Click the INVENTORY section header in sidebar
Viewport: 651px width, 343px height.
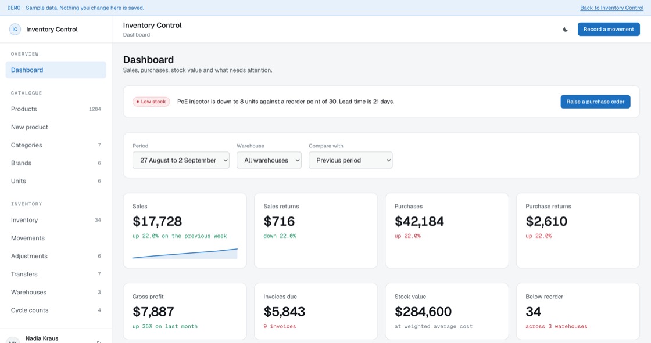pyautogui.click(x=27, y=204)
